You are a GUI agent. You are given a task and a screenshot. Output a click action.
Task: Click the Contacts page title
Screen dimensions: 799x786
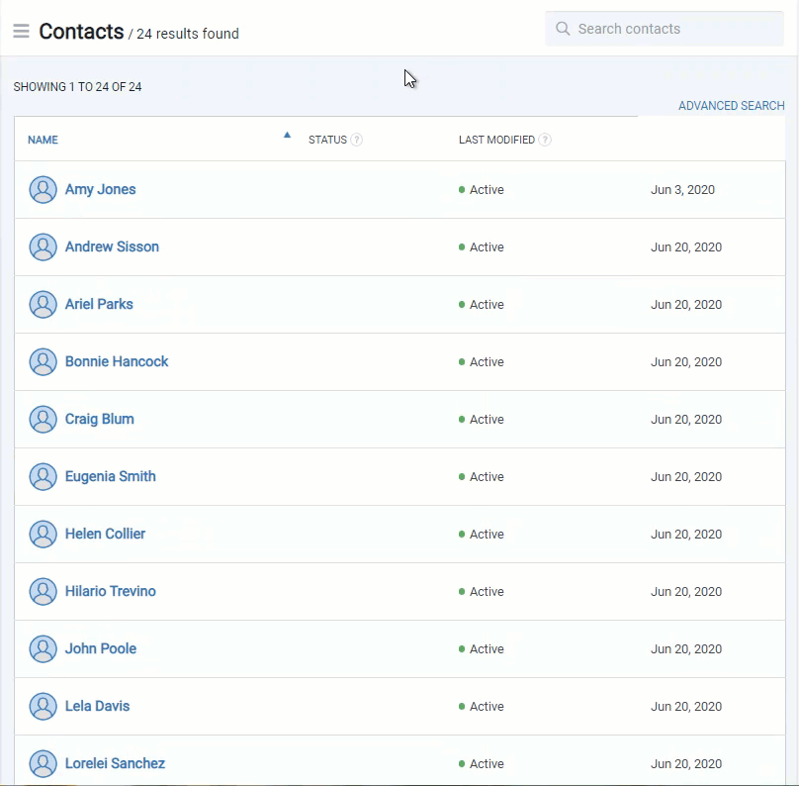tap(81, 32)
